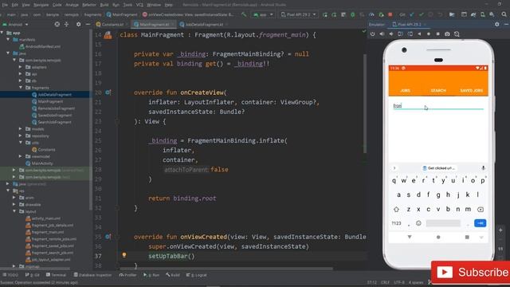The image size is (510, 287).
Task: Click the red Stop button in the toolbar
Action: pos(390,14)
